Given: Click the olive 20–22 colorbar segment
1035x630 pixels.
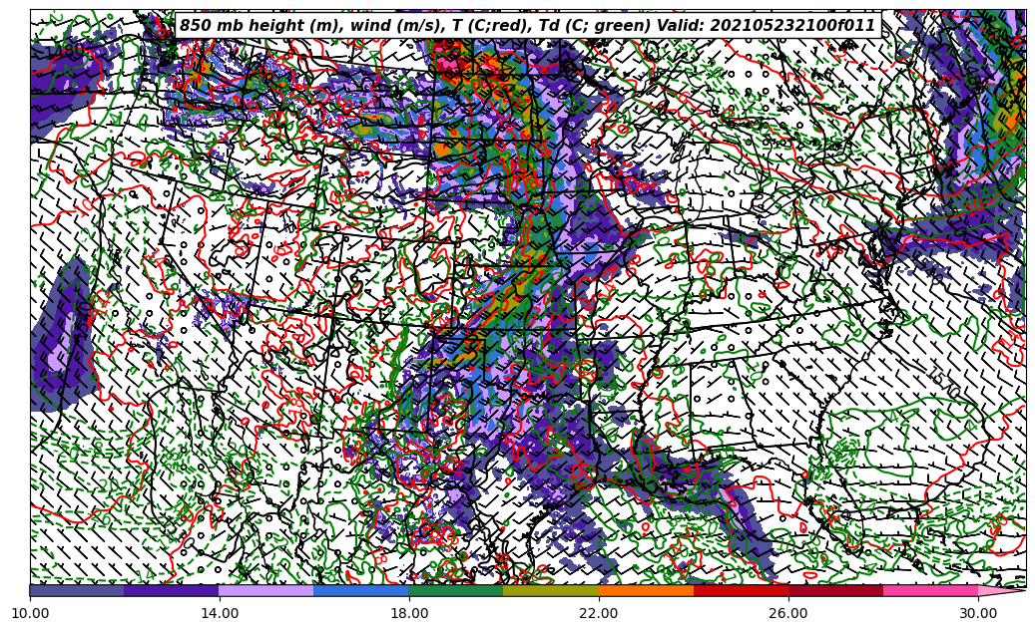Looking at the screenshot, I should [x=551, y=590].
